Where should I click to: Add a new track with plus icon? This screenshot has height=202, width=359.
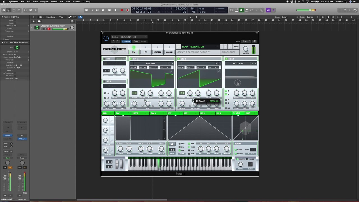33,21
